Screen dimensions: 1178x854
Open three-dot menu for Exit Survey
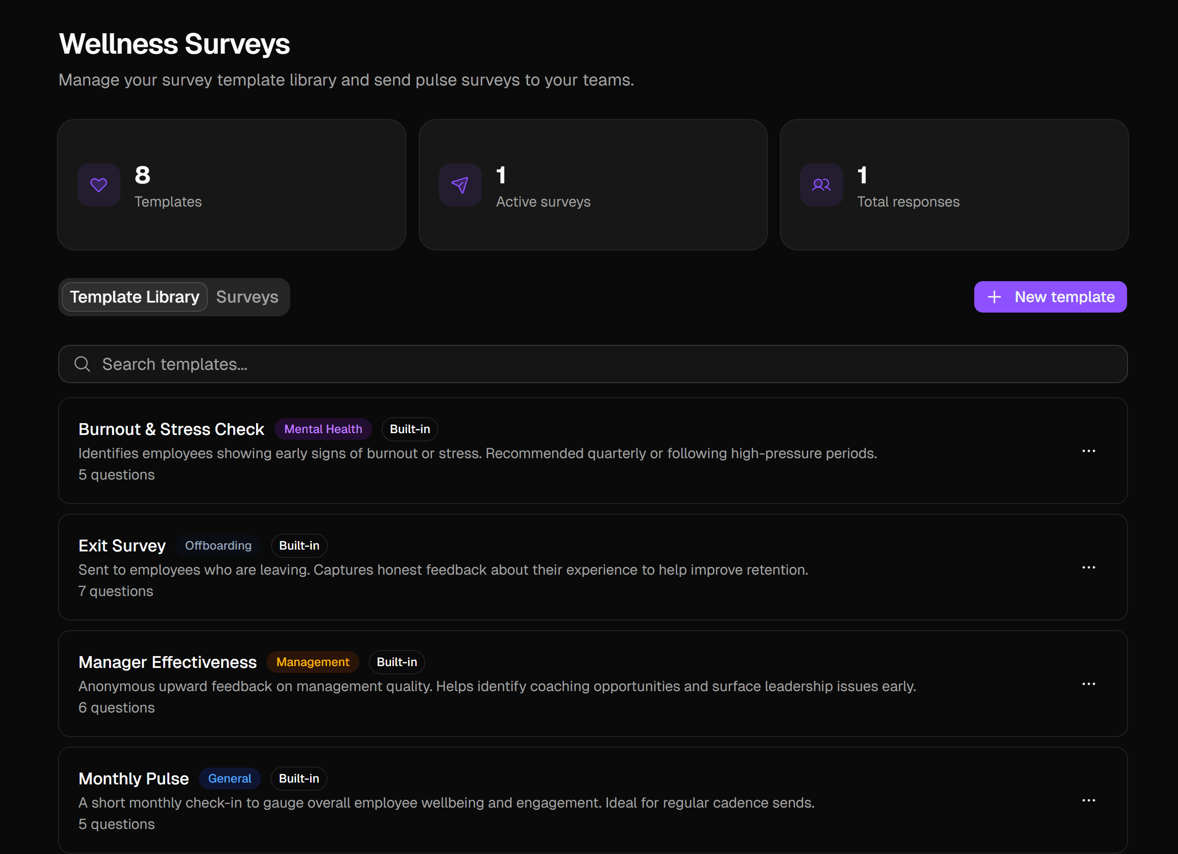(x=1089, y=567)
